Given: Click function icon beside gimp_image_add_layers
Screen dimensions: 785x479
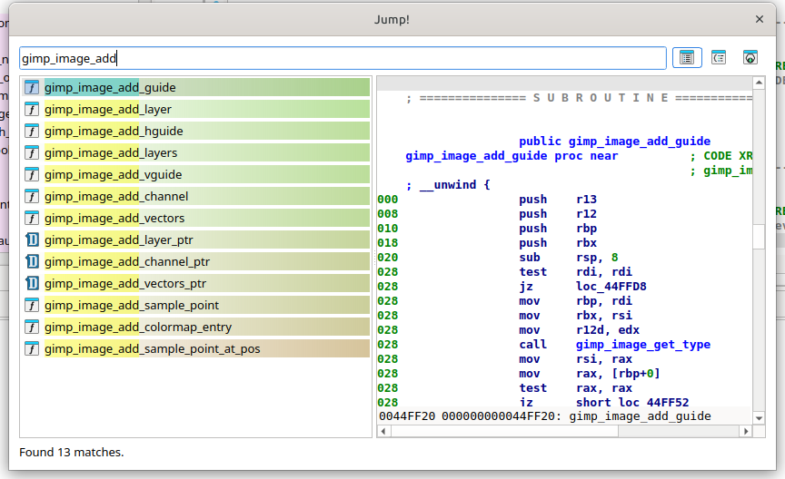Looking at the screenshot, I should click(32, 152).
